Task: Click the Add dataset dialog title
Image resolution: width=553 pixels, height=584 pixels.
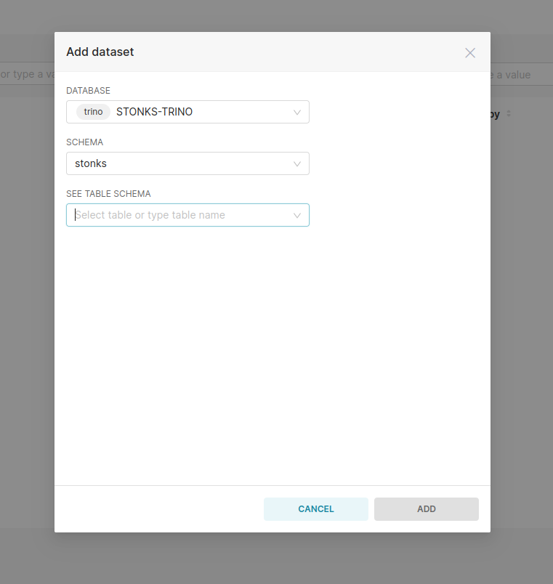Action: click(100, 52)
